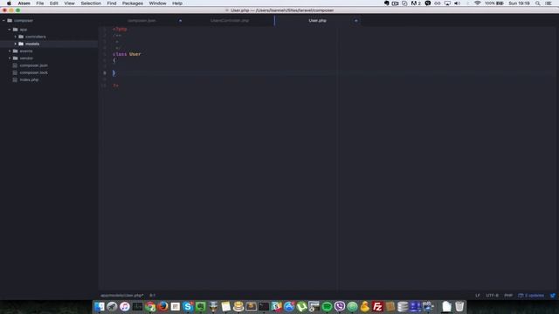Viewport: 559px width, 314px height.
Task: Open Notification Center in menu bar
Action: [549, 3]
